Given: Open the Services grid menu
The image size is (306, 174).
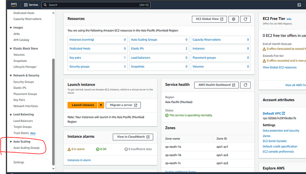Looking at the screenshot, I should (31, 5).
